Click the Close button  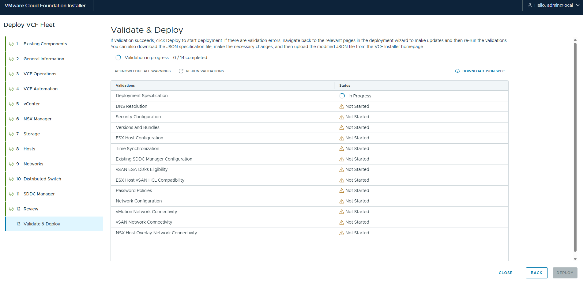[505, 273]
